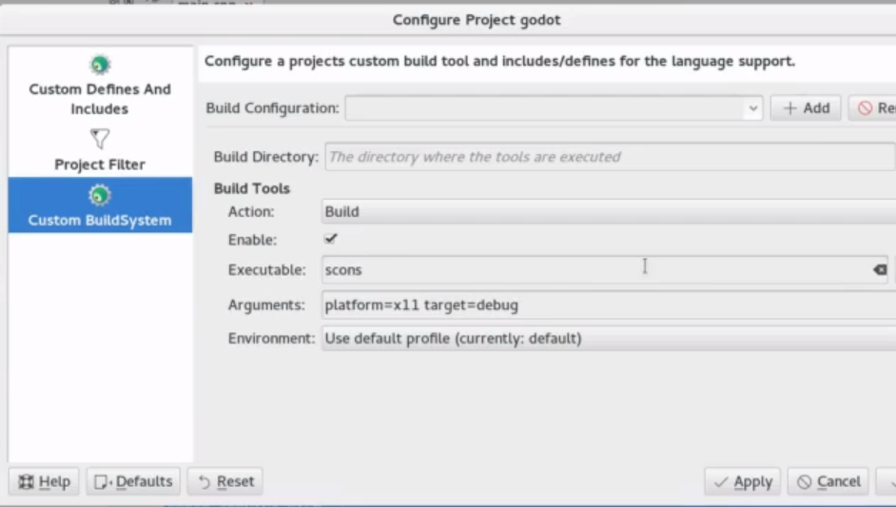Open the Build Configuration dropdown
This screenshot has width=896, height=507.
coord(753,108)
